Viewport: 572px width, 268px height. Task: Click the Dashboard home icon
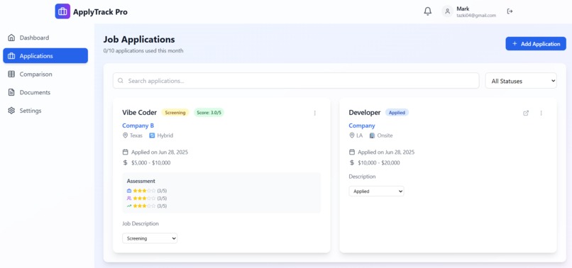point(11,38)
